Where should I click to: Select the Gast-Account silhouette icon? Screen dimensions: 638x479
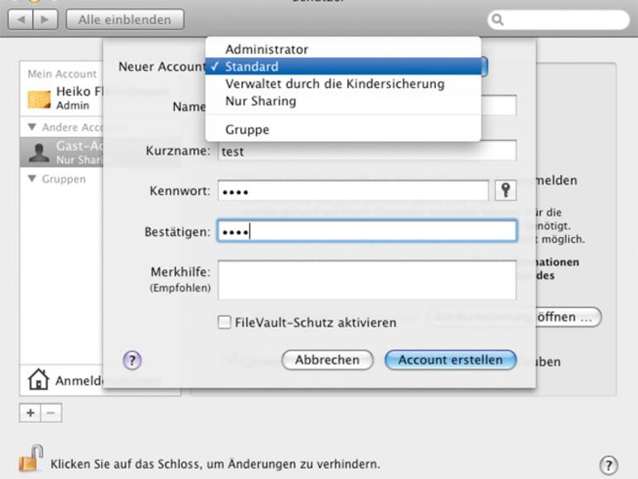click(x=39, y=153)
